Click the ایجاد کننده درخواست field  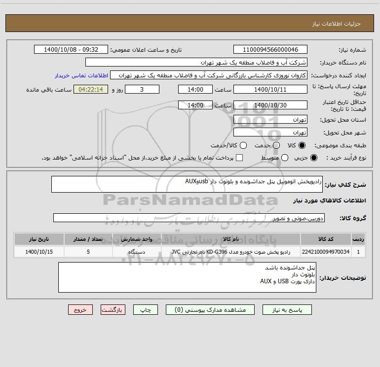[209, 75]
